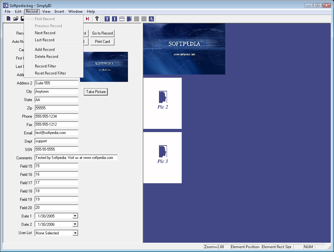Click the Field 18 input box
Image resolution: width=334 pixels, height=252 pixels.
pyautogui.click(x=56, y=191)
